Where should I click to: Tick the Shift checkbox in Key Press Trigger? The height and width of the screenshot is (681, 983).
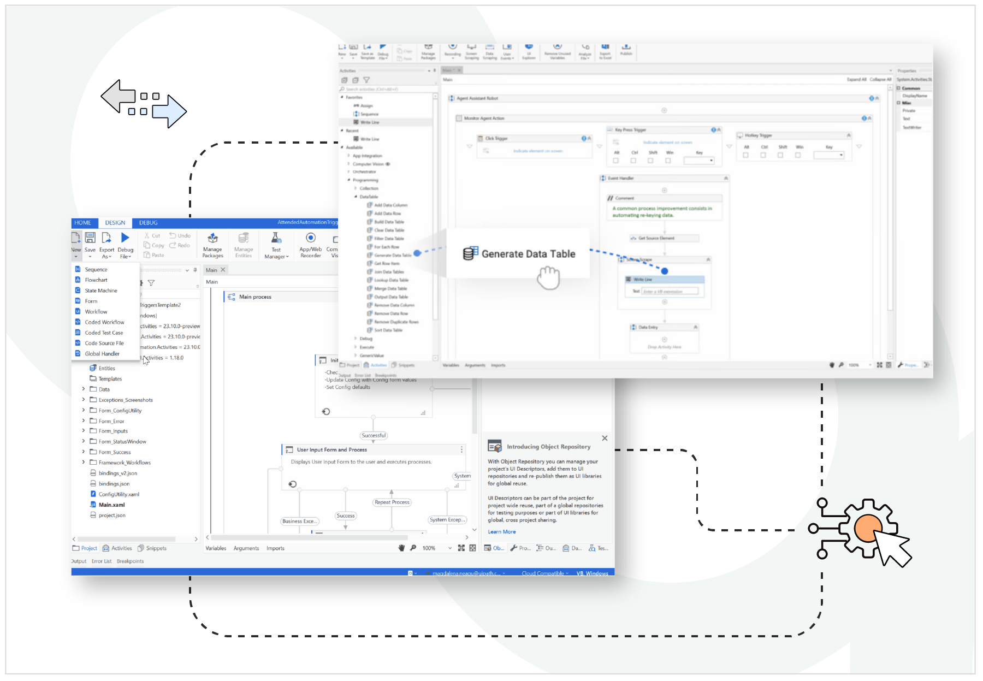pyautogui.click(x=650, y=161)
